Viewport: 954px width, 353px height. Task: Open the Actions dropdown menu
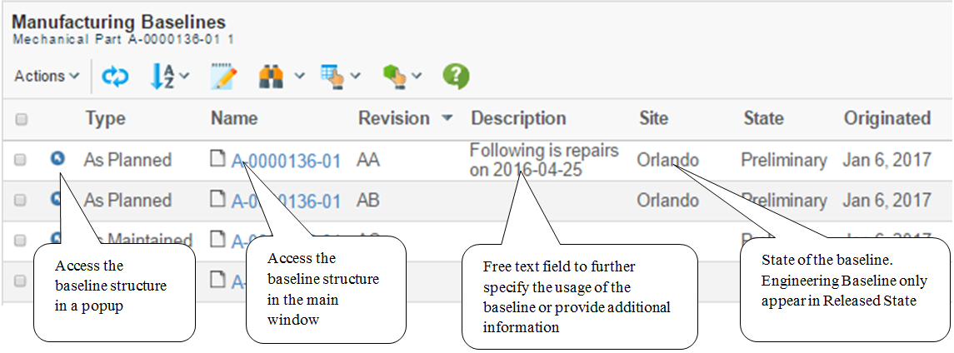pyautogui.click(x=47, y=77)
